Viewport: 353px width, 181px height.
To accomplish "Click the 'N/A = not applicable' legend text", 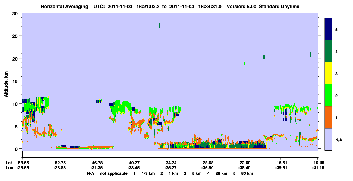I will pyautogui.click(x=107, y=173).
